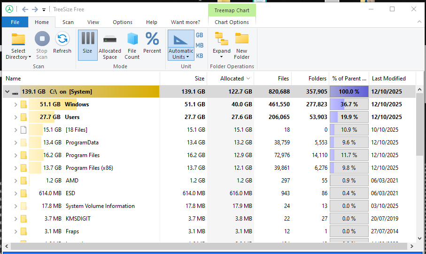This screenshot has width=426, height=254.
Task: Switch to Allocated Space mode
Action: click(x=110, y=45)
